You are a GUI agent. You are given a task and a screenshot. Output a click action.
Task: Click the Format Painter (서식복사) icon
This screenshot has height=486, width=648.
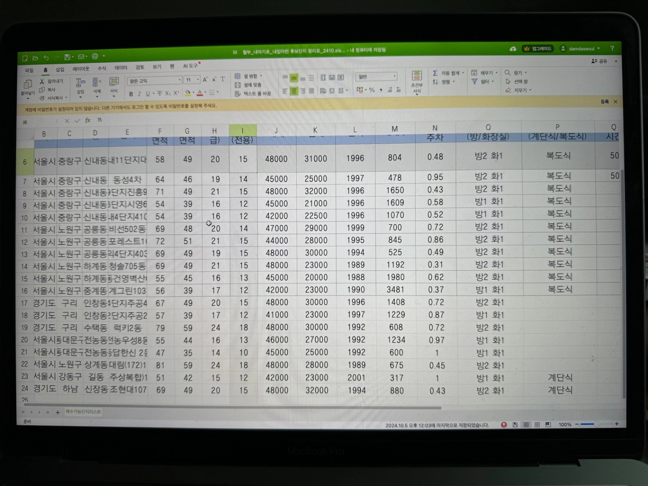click(42, 98)
